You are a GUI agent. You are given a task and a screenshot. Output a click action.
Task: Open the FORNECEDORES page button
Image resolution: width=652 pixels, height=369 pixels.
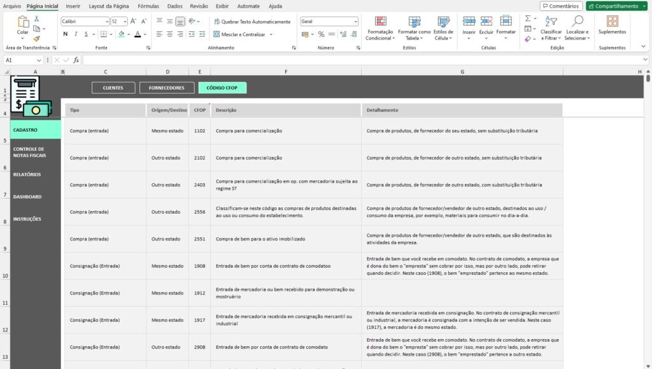(167, 87)
